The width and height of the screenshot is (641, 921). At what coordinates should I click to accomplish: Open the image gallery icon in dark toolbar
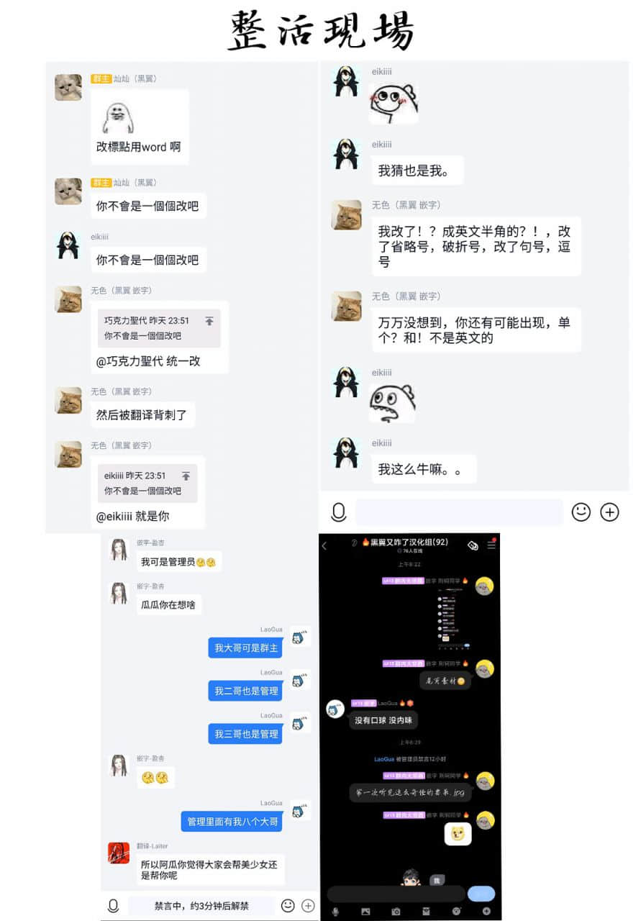(365, 912)
